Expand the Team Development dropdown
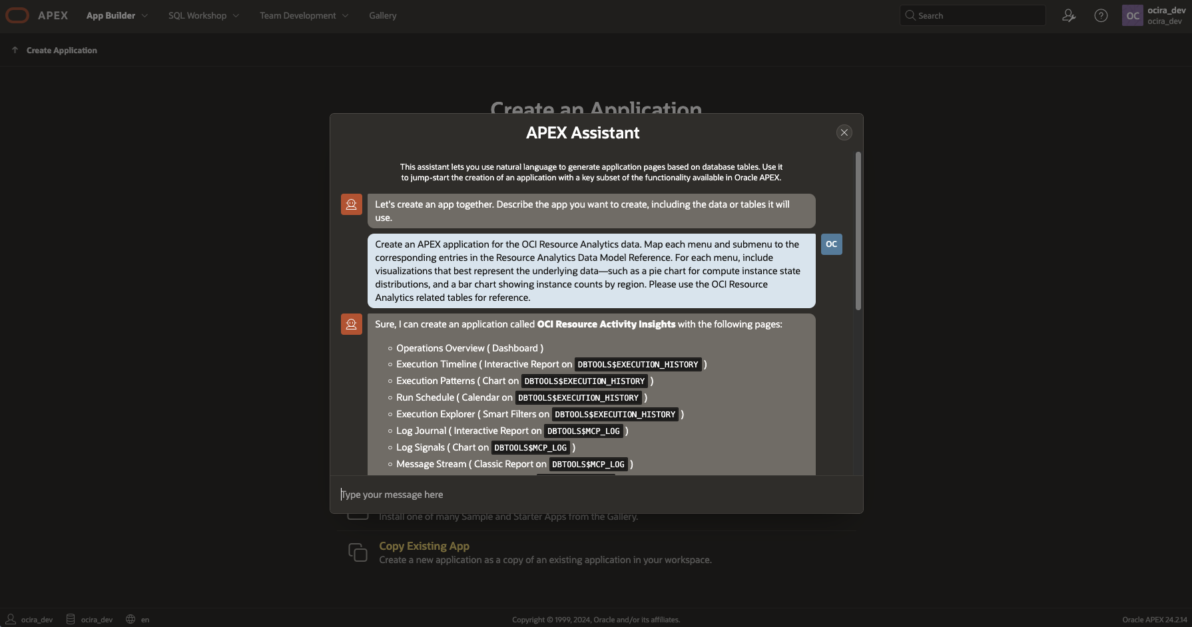1192x627 pixels. 303,15
